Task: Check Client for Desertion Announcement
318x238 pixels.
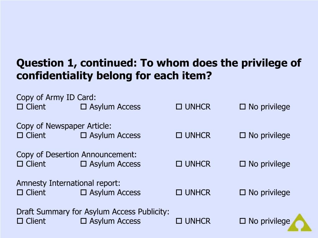Action: click(x=20, y=164)
